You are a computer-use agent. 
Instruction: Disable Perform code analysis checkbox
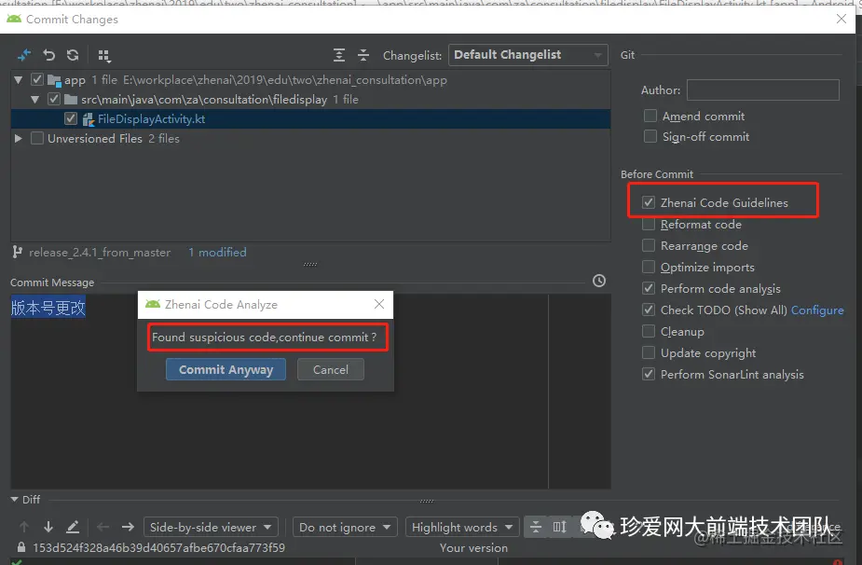click(649, 288)
